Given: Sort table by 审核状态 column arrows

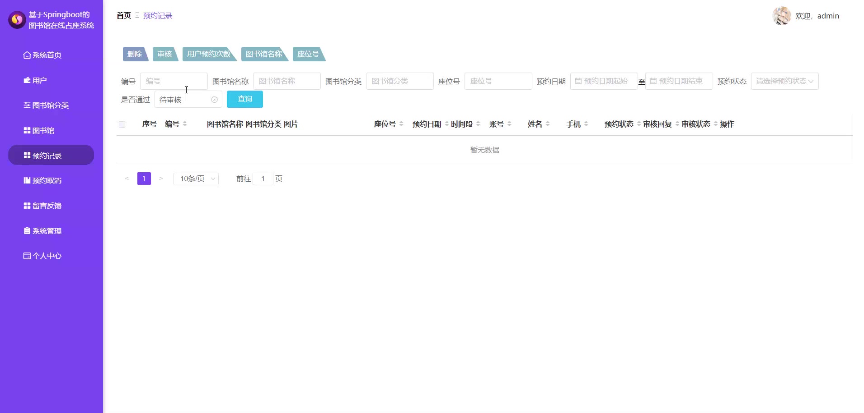Looking at the screenshot, I should click(716, 124).
